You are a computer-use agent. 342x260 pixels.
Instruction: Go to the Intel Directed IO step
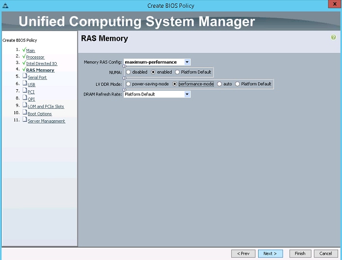(x=41, y=64)
